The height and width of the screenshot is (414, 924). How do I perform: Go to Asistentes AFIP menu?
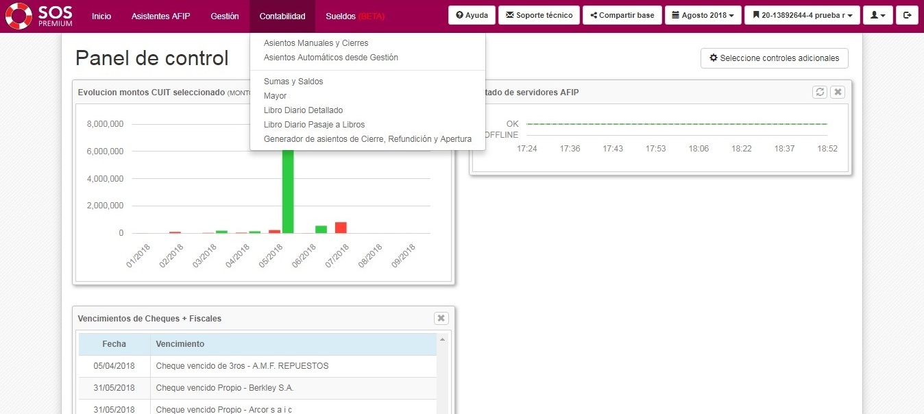160,16
